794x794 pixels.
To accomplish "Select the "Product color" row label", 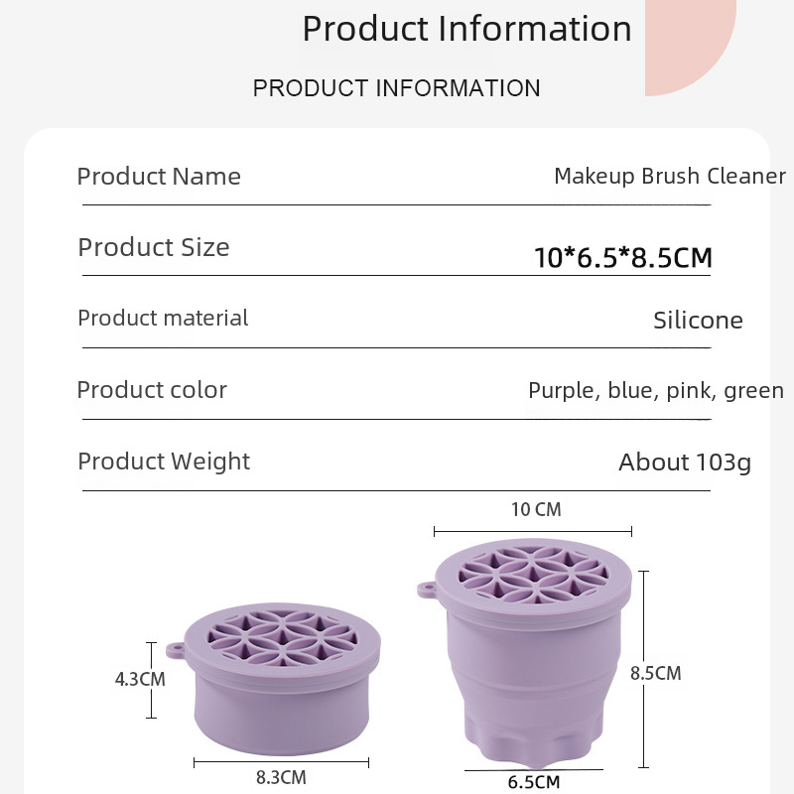I will point(152,390).
